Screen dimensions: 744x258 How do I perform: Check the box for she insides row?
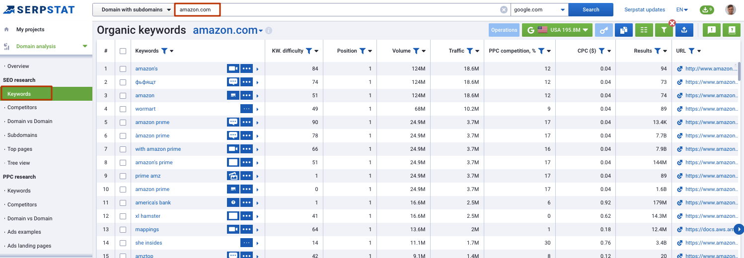click(123, 243)
